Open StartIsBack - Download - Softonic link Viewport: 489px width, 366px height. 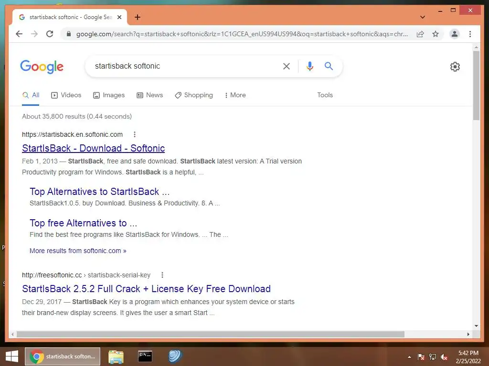tap(93, 148)
